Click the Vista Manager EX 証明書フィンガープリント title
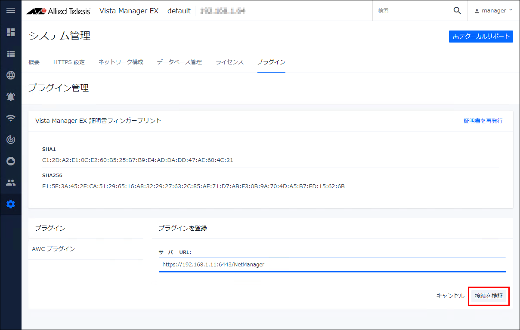The image size is (520, 330). [98, 121]
